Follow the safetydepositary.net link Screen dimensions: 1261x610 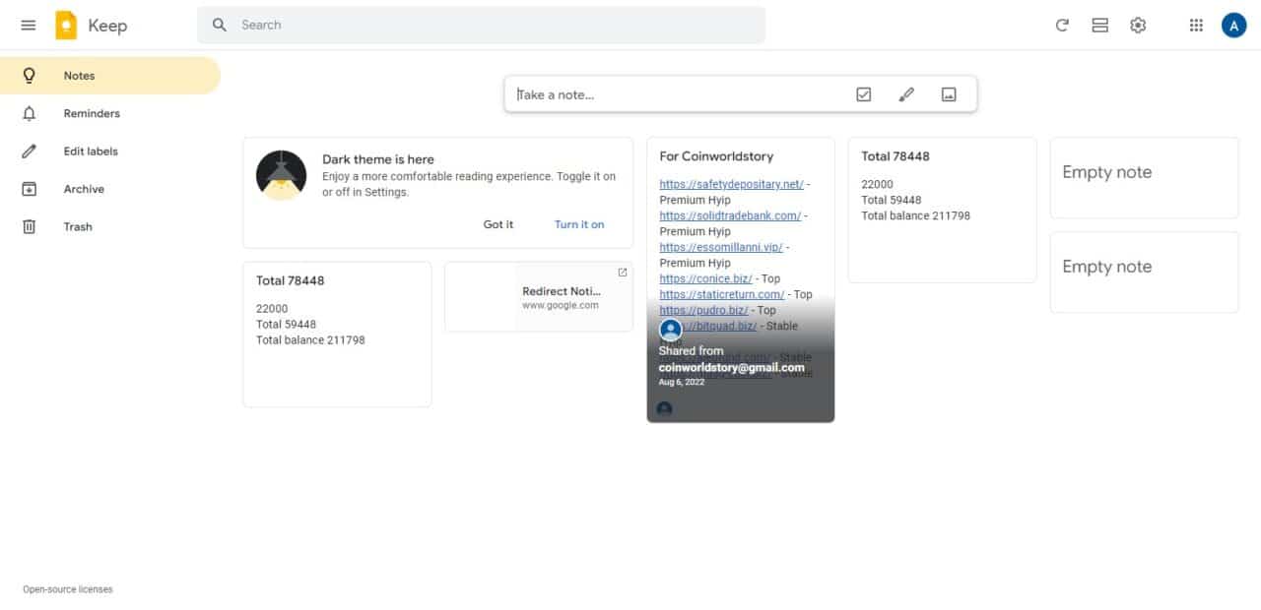[732, 184]
